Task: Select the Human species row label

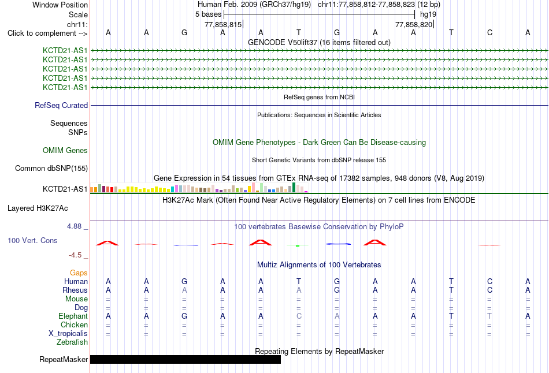Action: (76, 281)
